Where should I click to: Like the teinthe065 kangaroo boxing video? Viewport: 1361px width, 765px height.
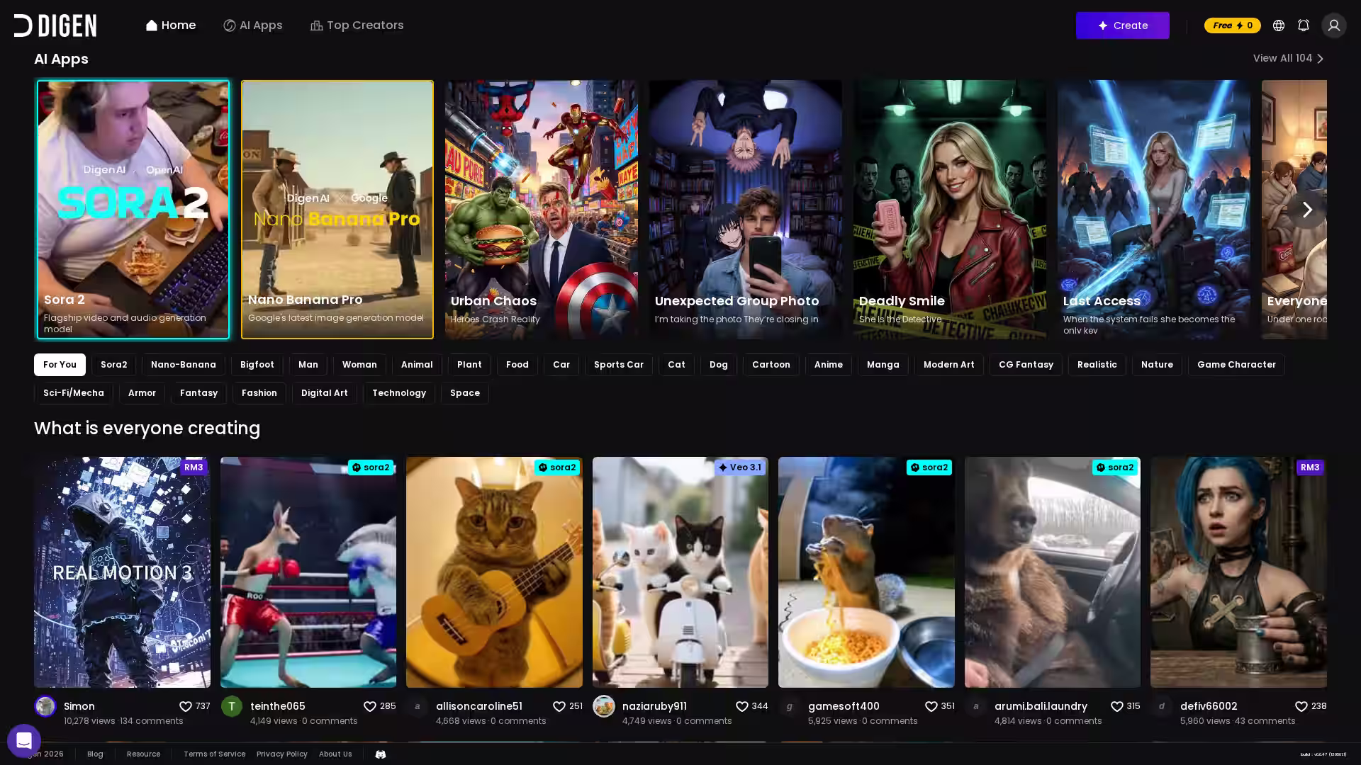(370, 706)
